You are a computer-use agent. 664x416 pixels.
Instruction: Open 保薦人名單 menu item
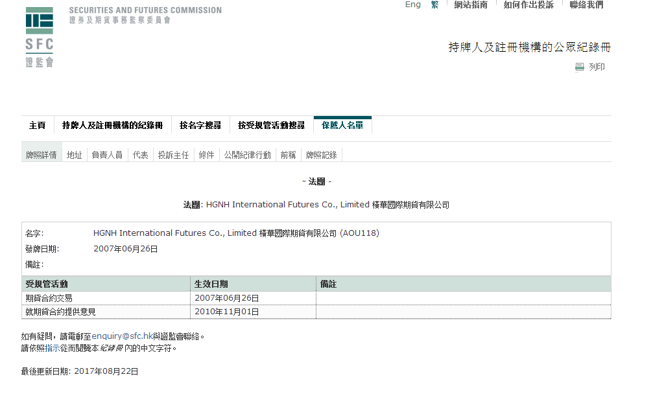[x=342, y=125]
